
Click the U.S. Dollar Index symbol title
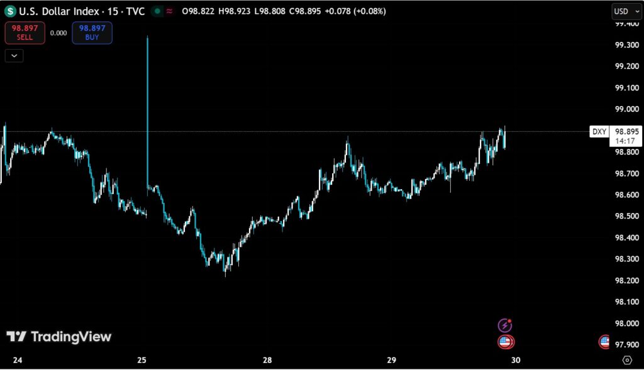click(82, 11)
